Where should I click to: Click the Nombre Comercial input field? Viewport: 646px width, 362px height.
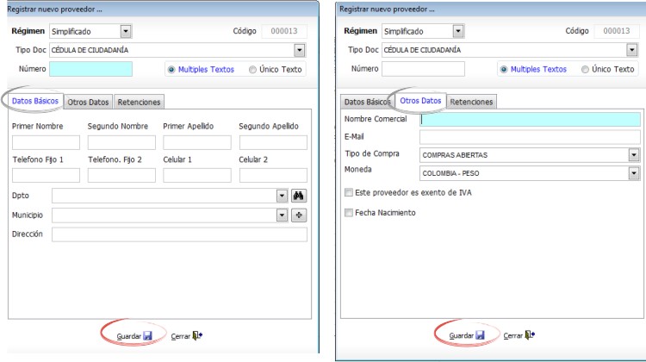click(530, 120)
